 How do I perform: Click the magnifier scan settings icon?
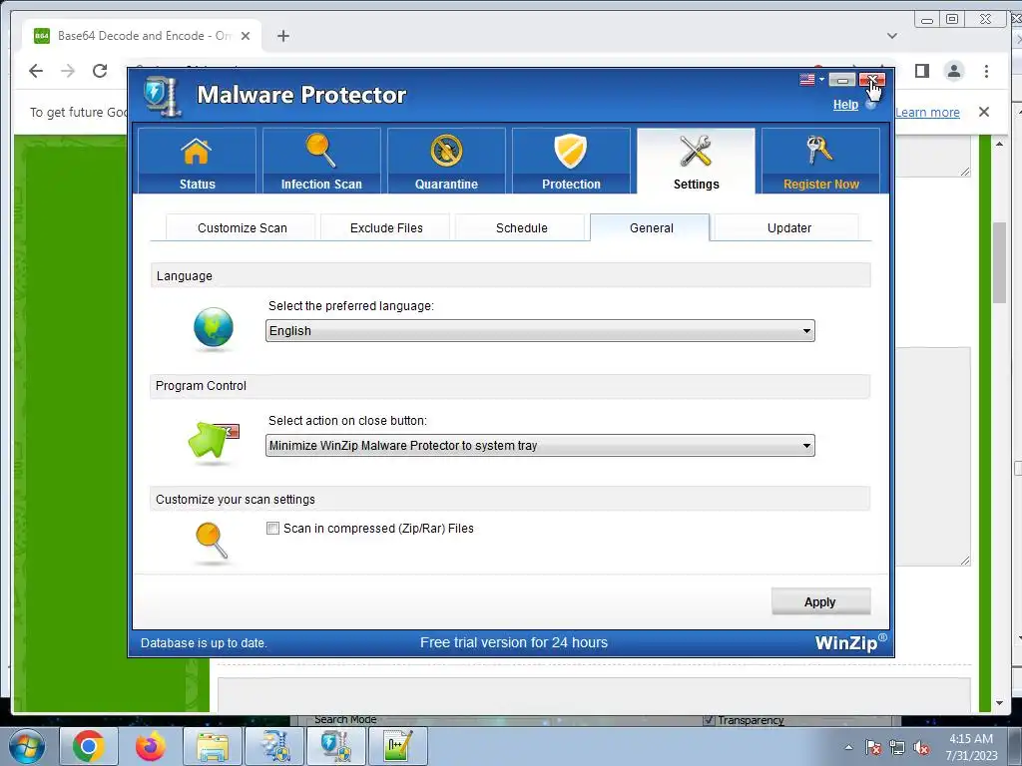click(x=212, y=542)
